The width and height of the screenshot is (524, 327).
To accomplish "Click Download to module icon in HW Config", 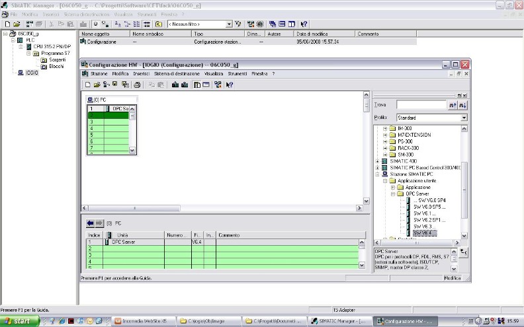I will pos(175,85).
